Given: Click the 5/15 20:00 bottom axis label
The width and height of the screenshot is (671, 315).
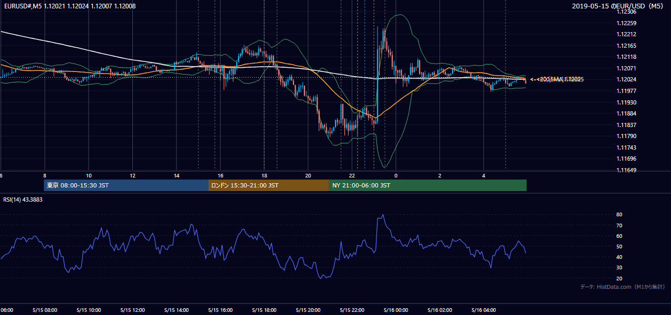Looking at the screenshot, I should tap(308, 310).
